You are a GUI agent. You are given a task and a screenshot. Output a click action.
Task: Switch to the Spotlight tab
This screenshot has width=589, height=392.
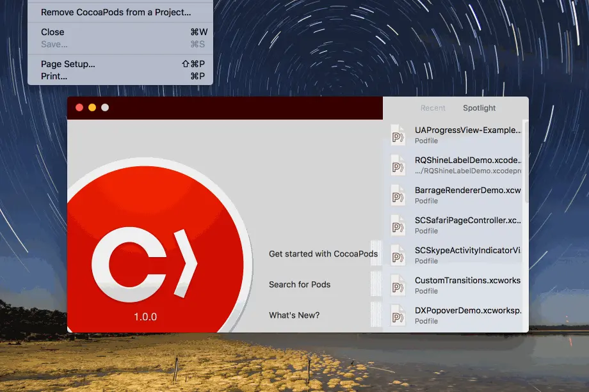pyautogui.click(x=479, y=108)
